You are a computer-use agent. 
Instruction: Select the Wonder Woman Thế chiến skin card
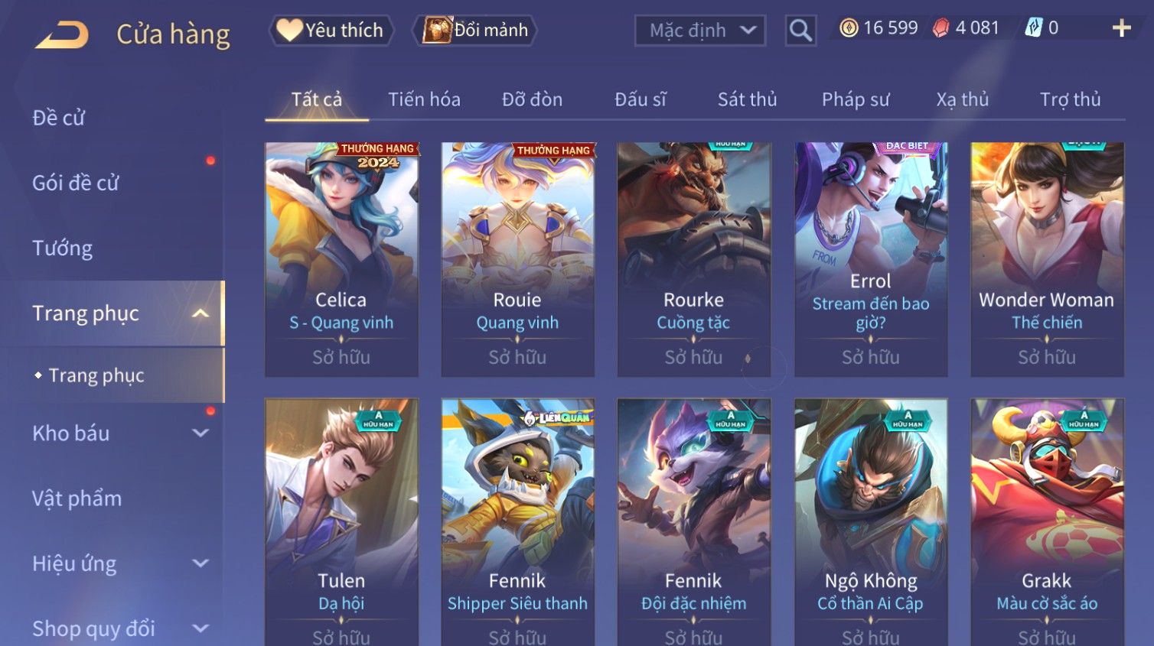pyautogui.click(x=1047, y=259)
